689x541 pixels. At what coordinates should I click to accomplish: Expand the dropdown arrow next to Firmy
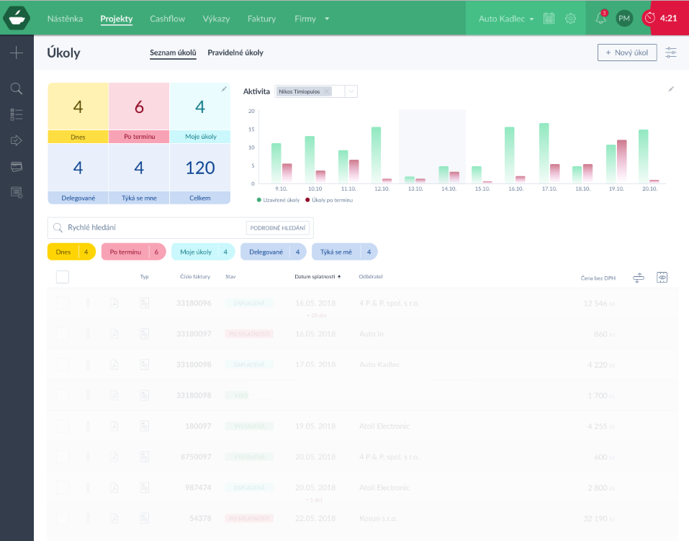[x=327, y=19]
